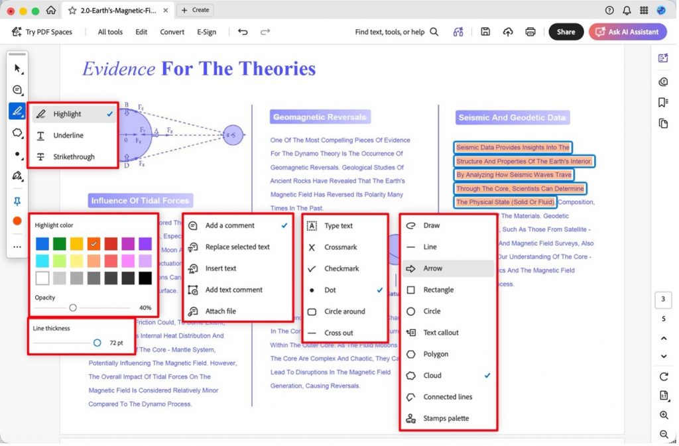Choose Cross out option
Screen dimensions: 679x446
[x=345, y=333]
